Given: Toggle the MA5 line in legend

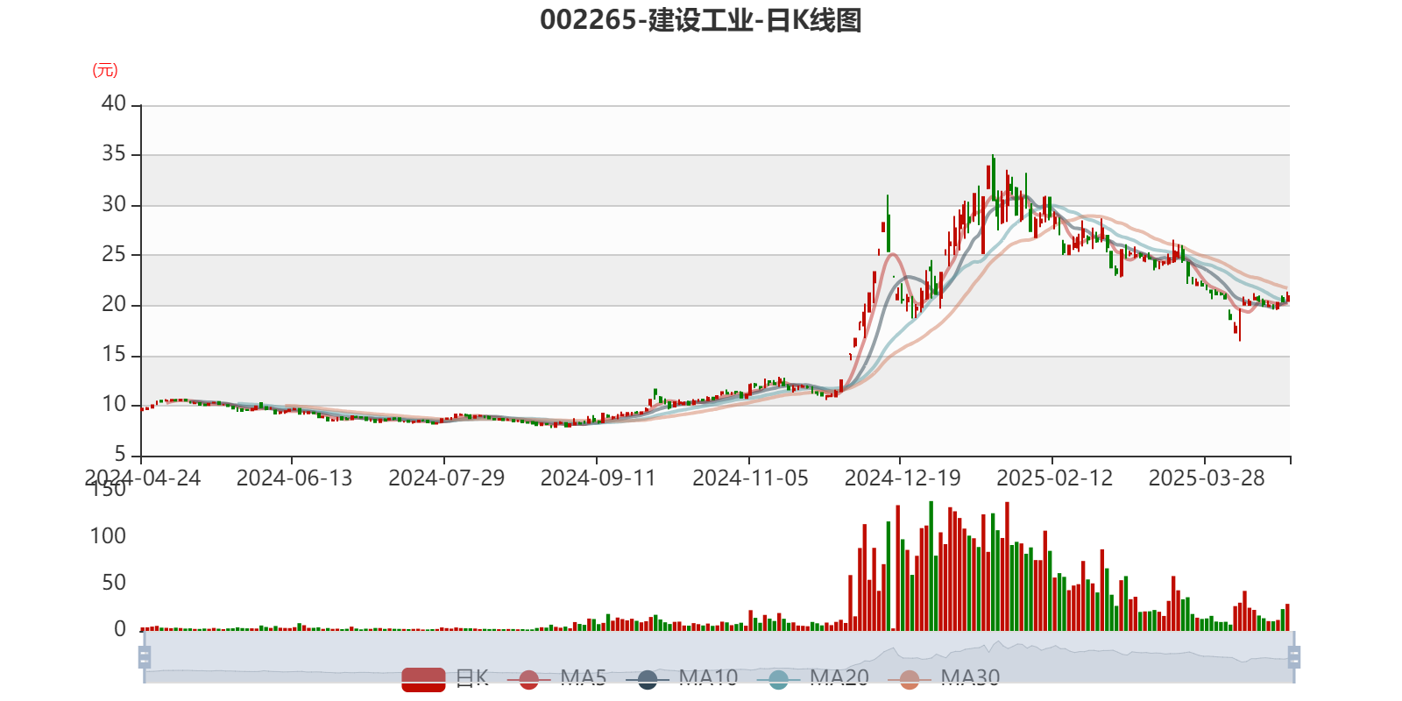Looking at the screenshot, I should (556, 678).
